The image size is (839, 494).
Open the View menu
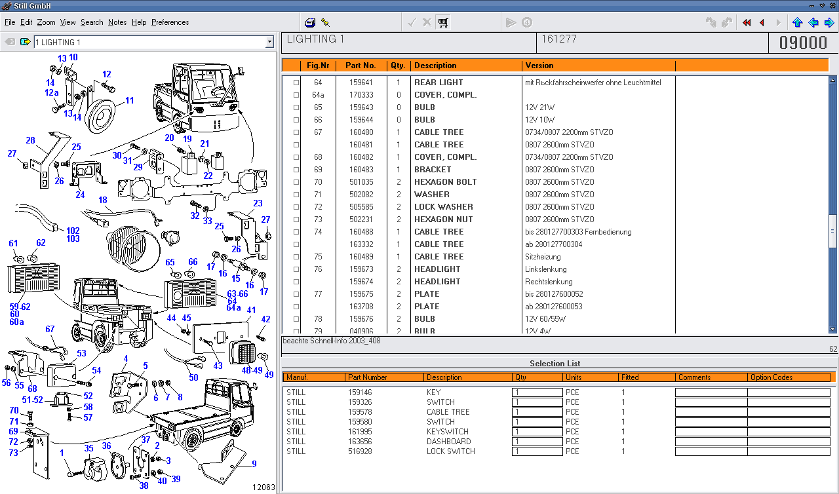[x=68, y=22]
